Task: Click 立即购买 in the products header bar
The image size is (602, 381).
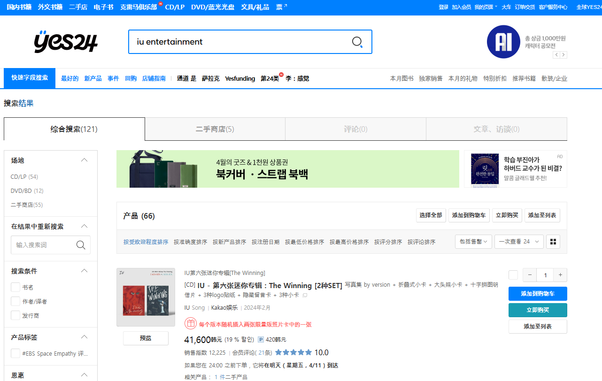Action: click(507, 215)
